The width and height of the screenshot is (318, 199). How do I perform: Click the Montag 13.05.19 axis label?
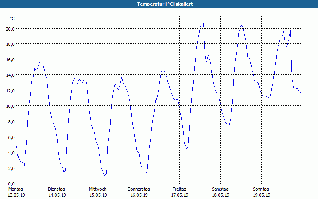click(x=16, y=192)
